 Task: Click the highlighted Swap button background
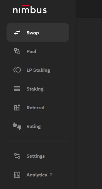[x=38, y=33]
